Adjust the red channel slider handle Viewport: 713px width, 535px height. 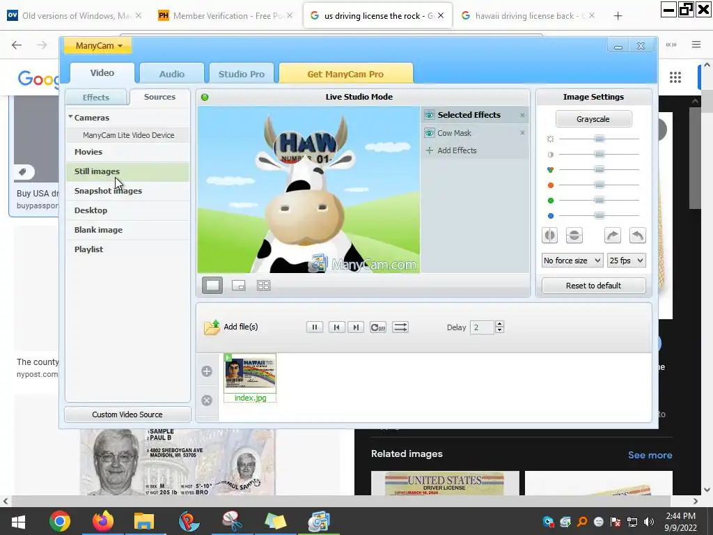600,185
